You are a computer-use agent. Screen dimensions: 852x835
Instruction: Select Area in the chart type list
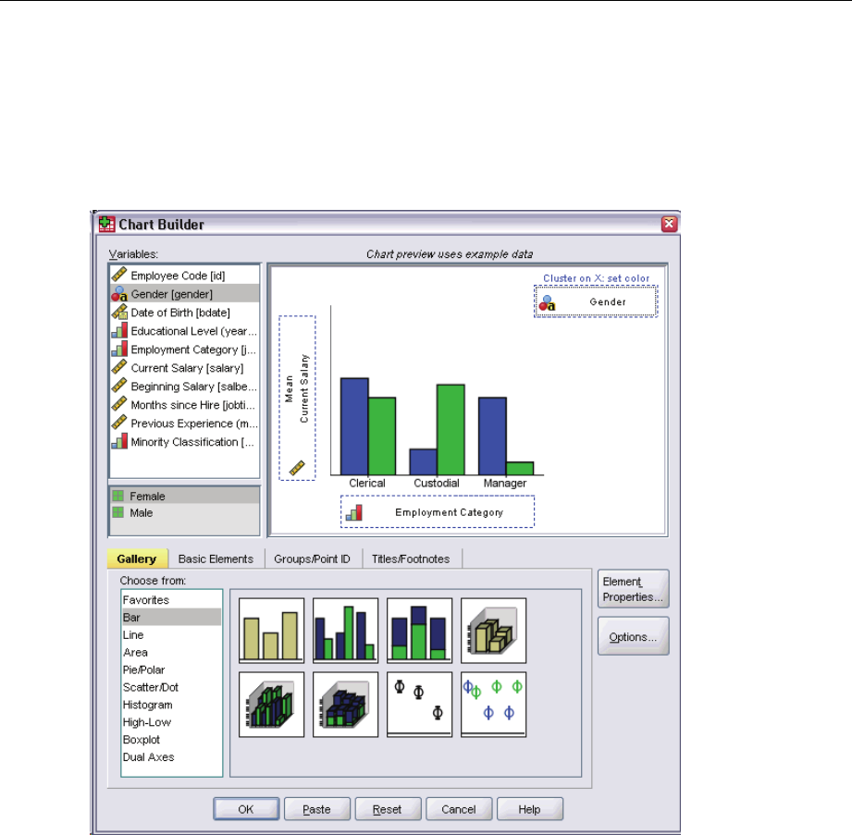pos(171,652)
